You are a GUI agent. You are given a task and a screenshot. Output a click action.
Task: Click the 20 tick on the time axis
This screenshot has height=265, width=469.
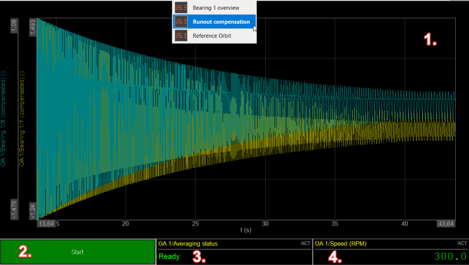coord(125,224)
